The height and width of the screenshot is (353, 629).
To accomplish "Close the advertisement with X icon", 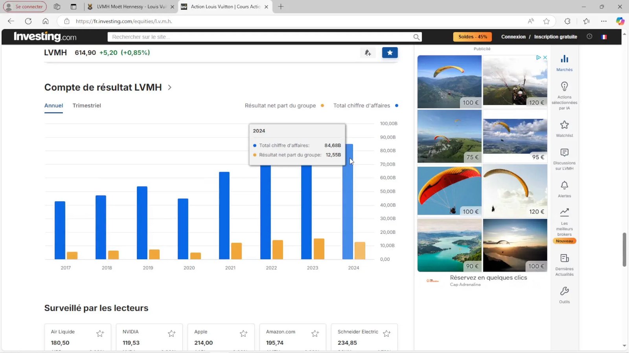I will (545, 57).
